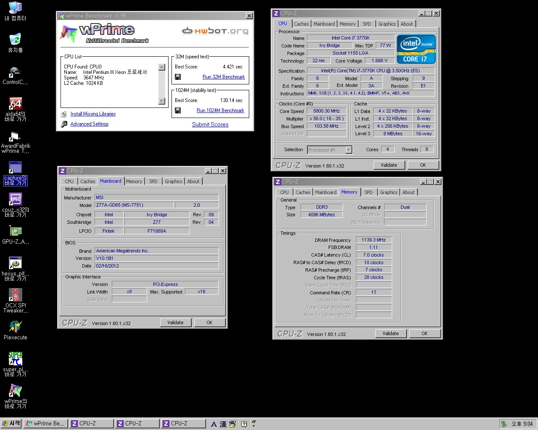This screenshot has width=538, height=430.
Task: Click the Model Z77A-GD65 (MS-7751) field
Action: (x=134, y=205)
